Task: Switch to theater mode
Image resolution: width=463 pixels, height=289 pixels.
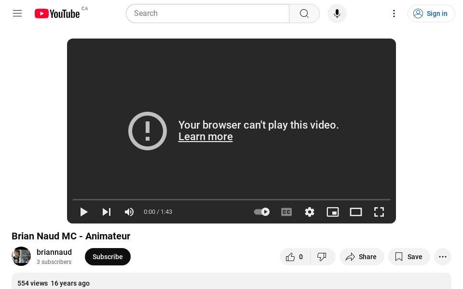Action: (356, 212)
